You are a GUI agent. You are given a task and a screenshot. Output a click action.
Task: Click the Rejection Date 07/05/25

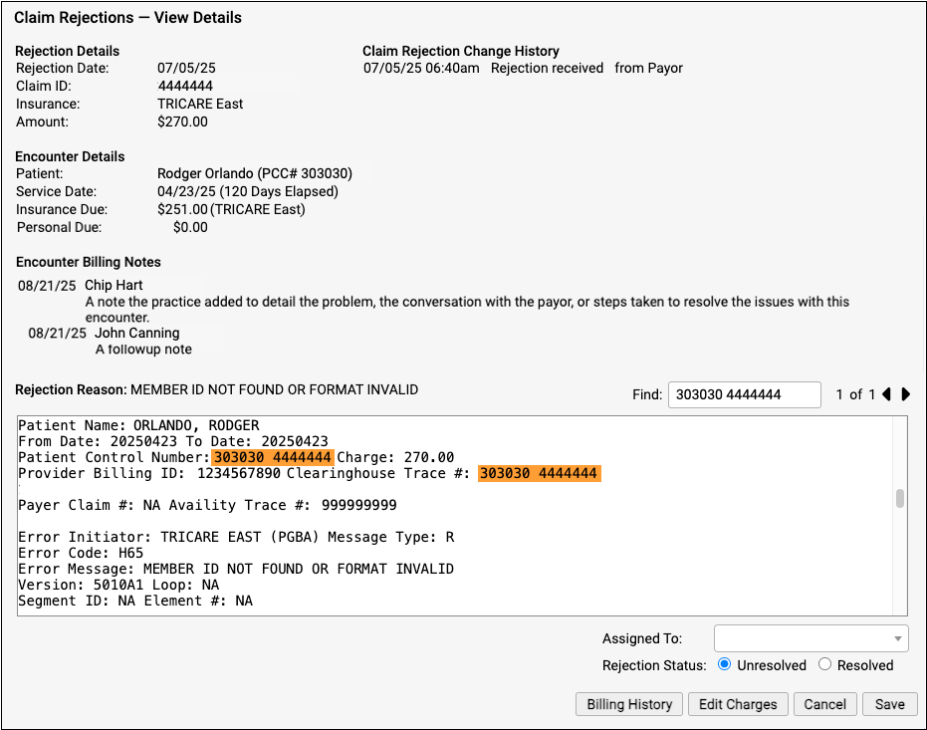coord(186,68)
